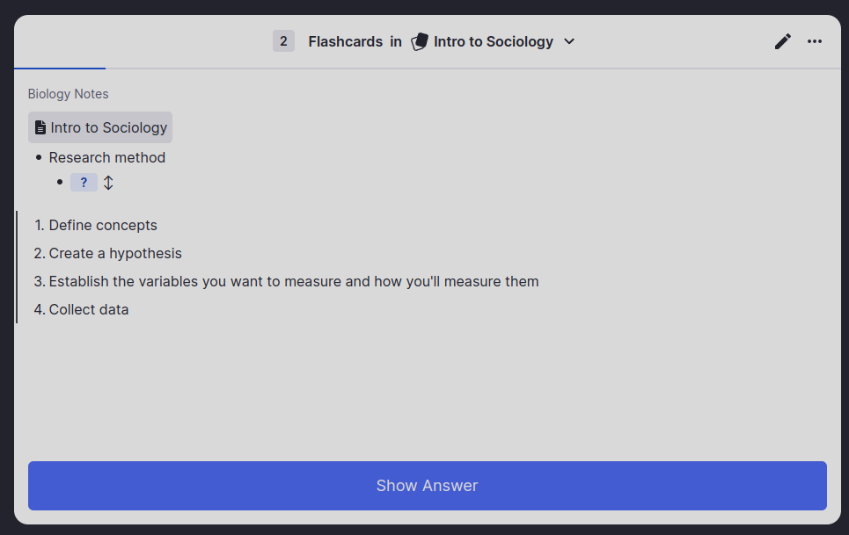
Task: Click the Define concepts list item
Action: pos(103,225)
